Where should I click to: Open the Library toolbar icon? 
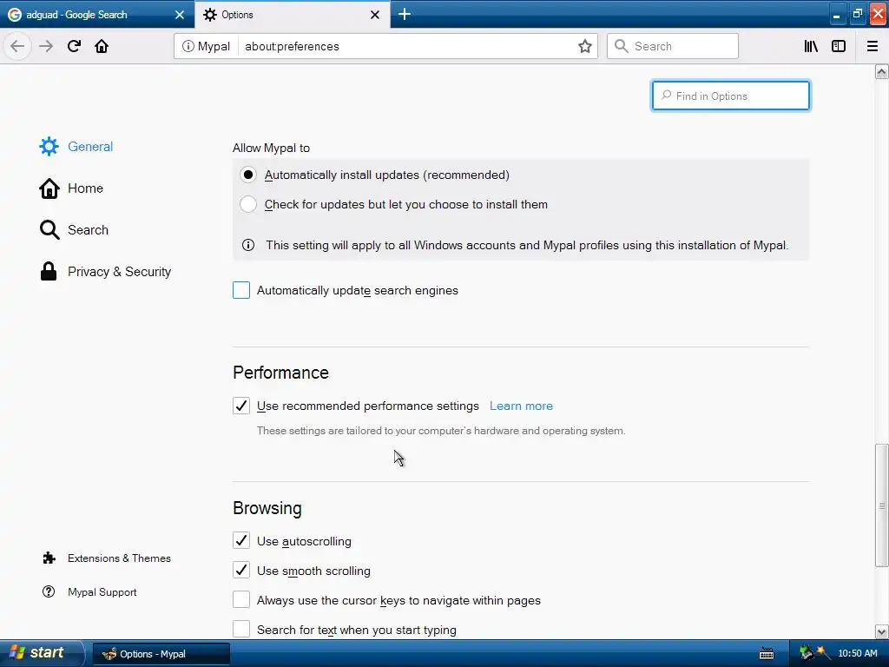click(x=811, y=46)
